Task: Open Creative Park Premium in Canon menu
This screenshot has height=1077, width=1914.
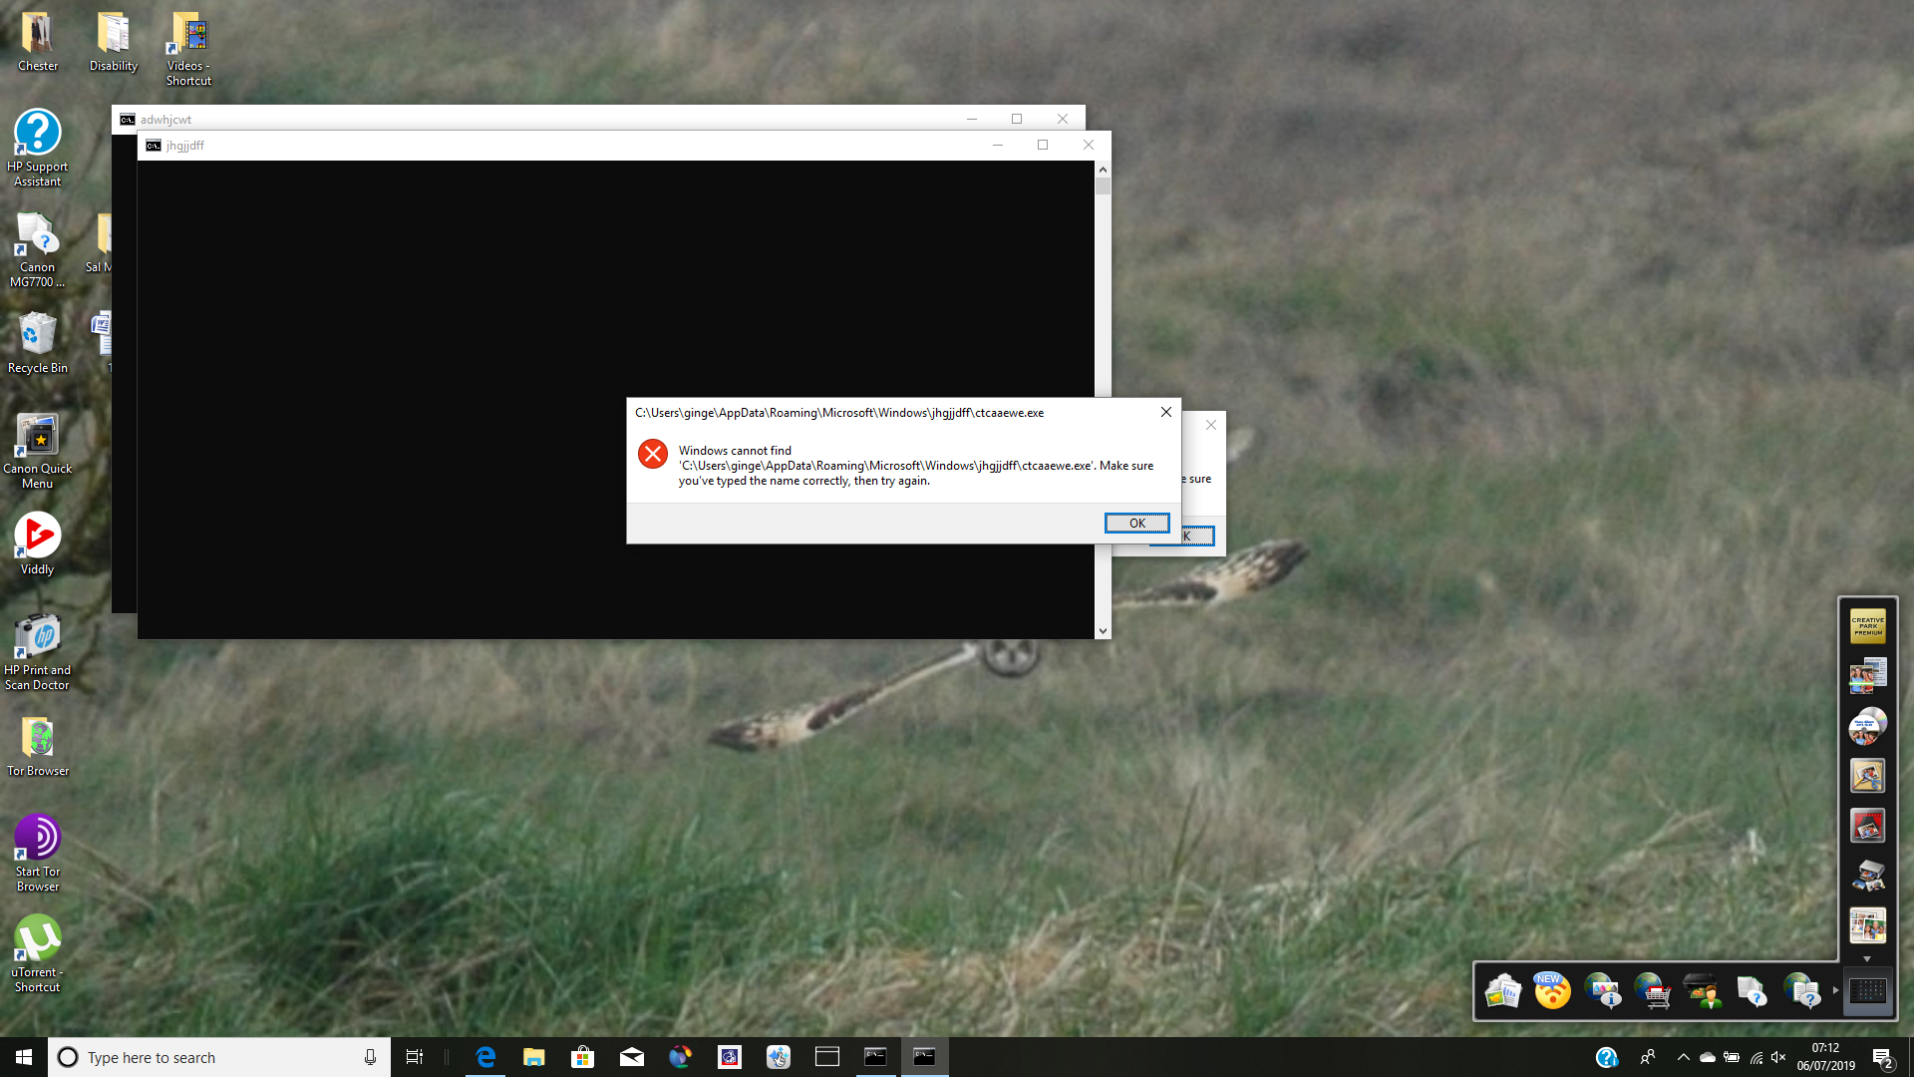Action: click(x=1867, y=625)
